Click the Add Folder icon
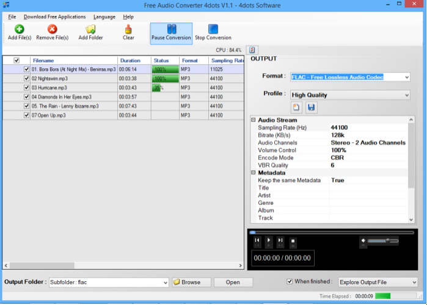This screenshot has height=305, width=427. pyautogui.click(x=90, y=29)
